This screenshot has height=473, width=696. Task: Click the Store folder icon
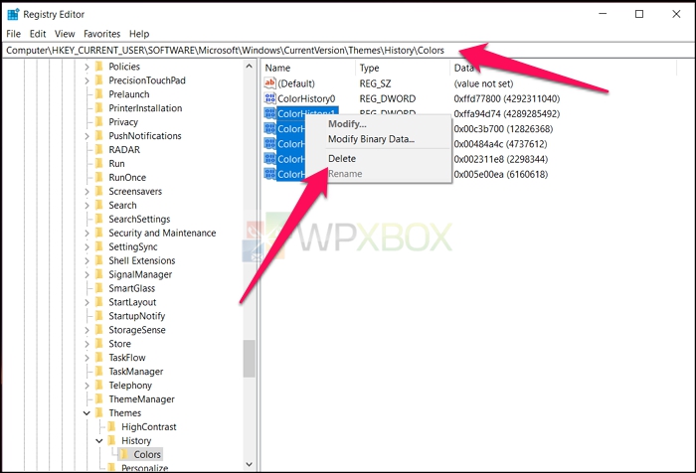(99, 344)
